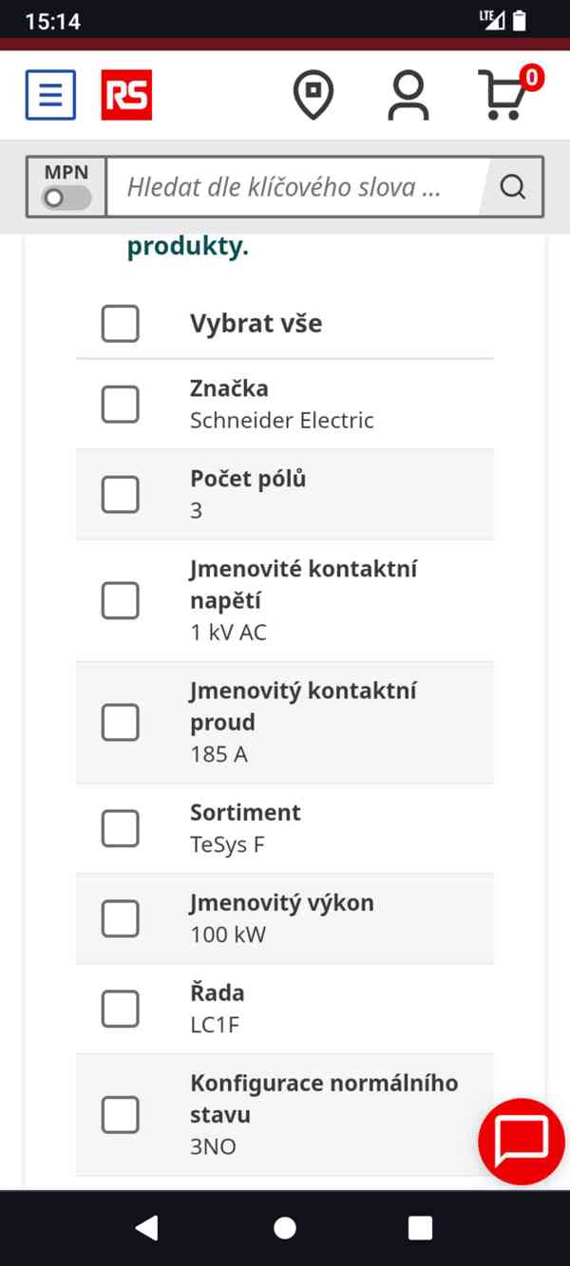
Task: Open the hamburger menu button
Action: [x=50, y=95]
